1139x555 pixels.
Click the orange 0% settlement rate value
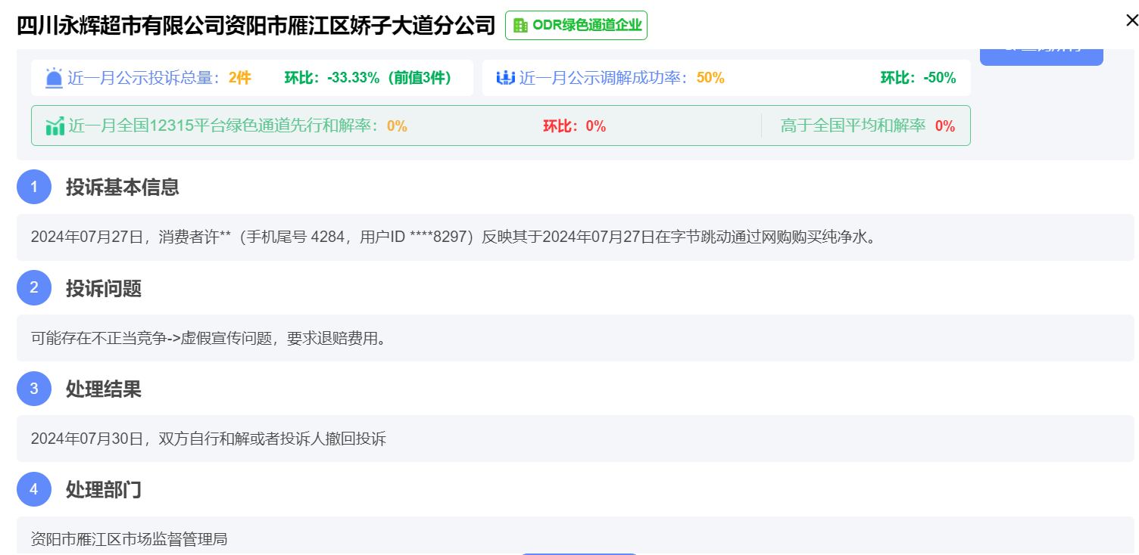pos(397,126)
